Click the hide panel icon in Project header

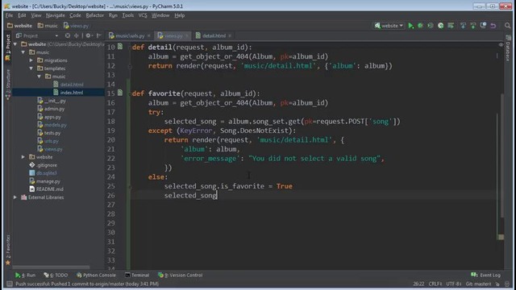pyautogui.click(x=98, y=35)
